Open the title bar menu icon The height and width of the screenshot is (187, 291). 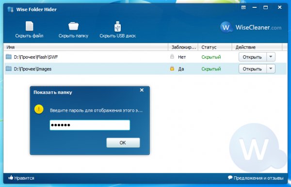(x=243, y=8)
